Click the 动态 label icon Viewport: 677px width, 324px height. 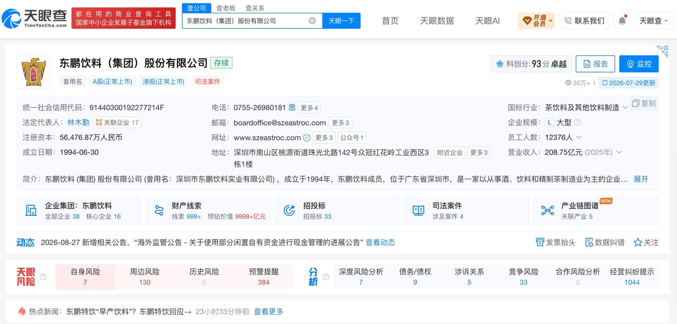25,242
